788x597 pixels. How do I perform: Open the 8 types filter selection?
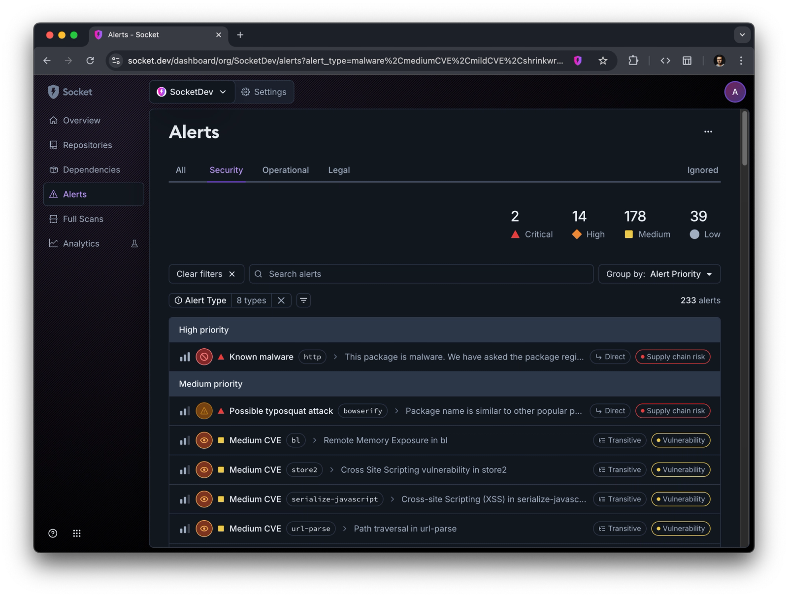coord(251,300)
